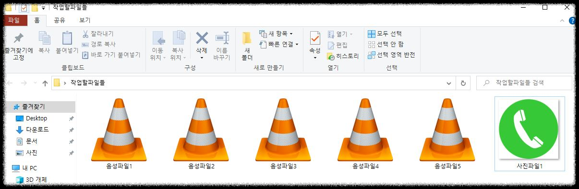Select the 사진파일1 green phone image

coord(529,134)
